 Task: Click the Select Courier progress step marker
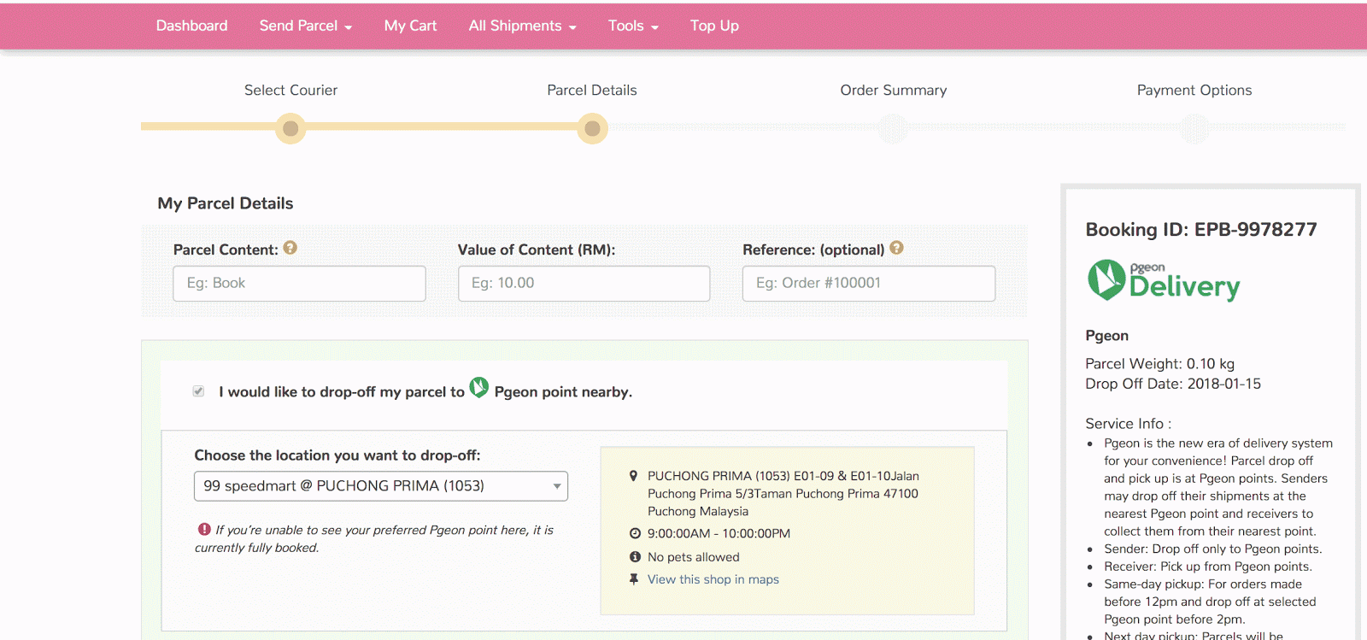290,129
